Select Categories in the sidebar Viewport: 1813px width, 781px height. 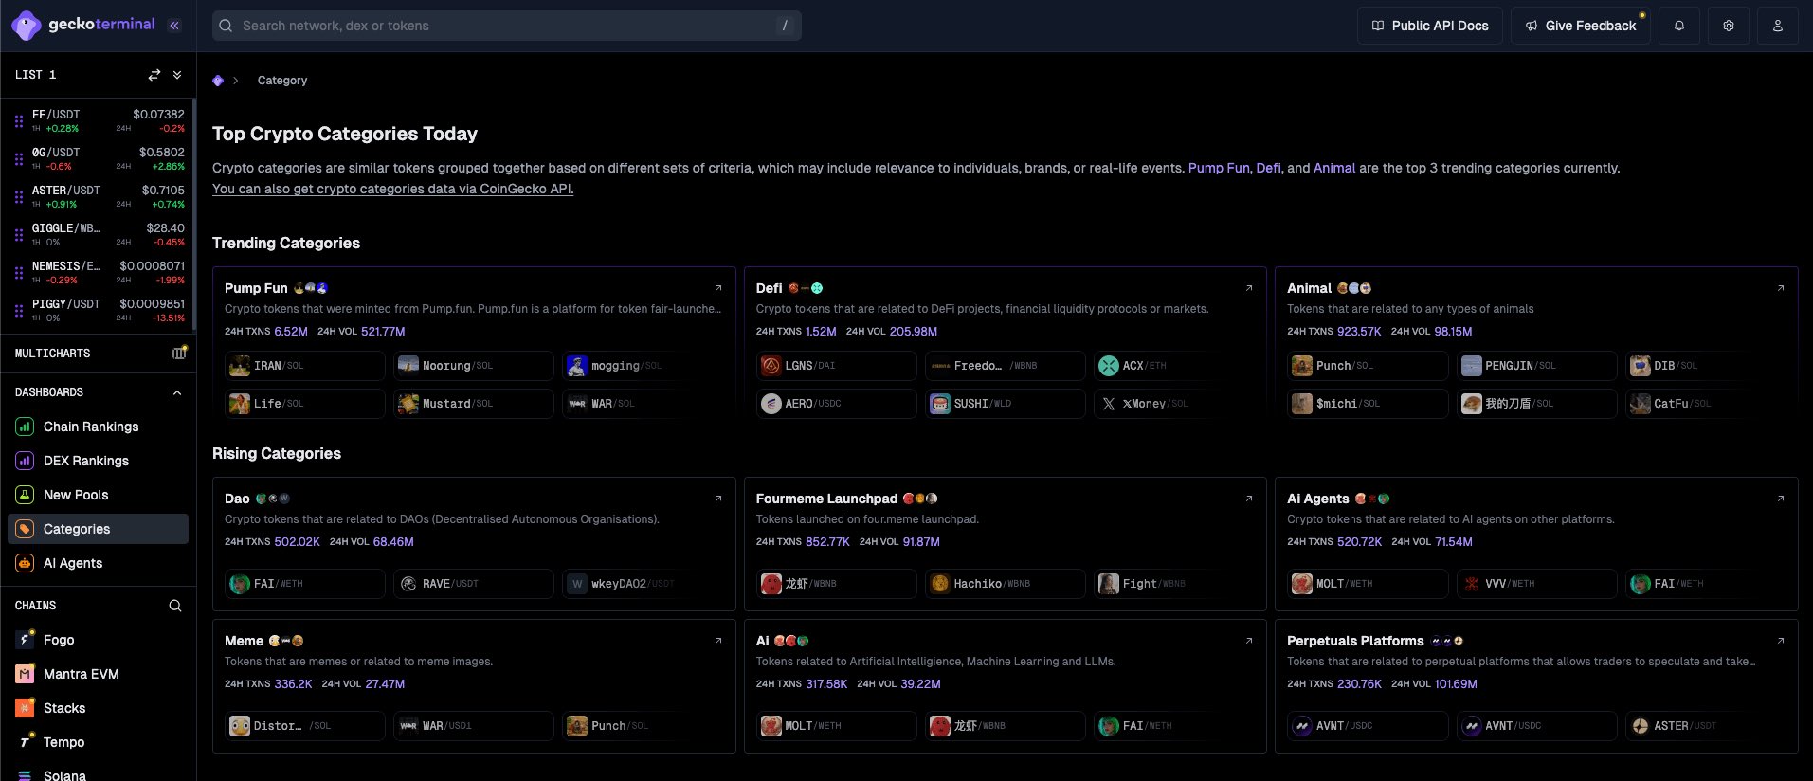coord(99,529)
